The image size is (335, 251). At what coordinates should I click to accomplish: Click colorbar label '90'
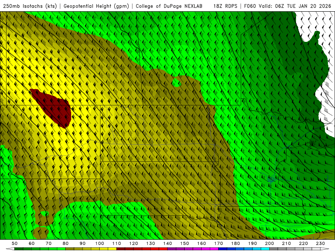tap(82, 243)
